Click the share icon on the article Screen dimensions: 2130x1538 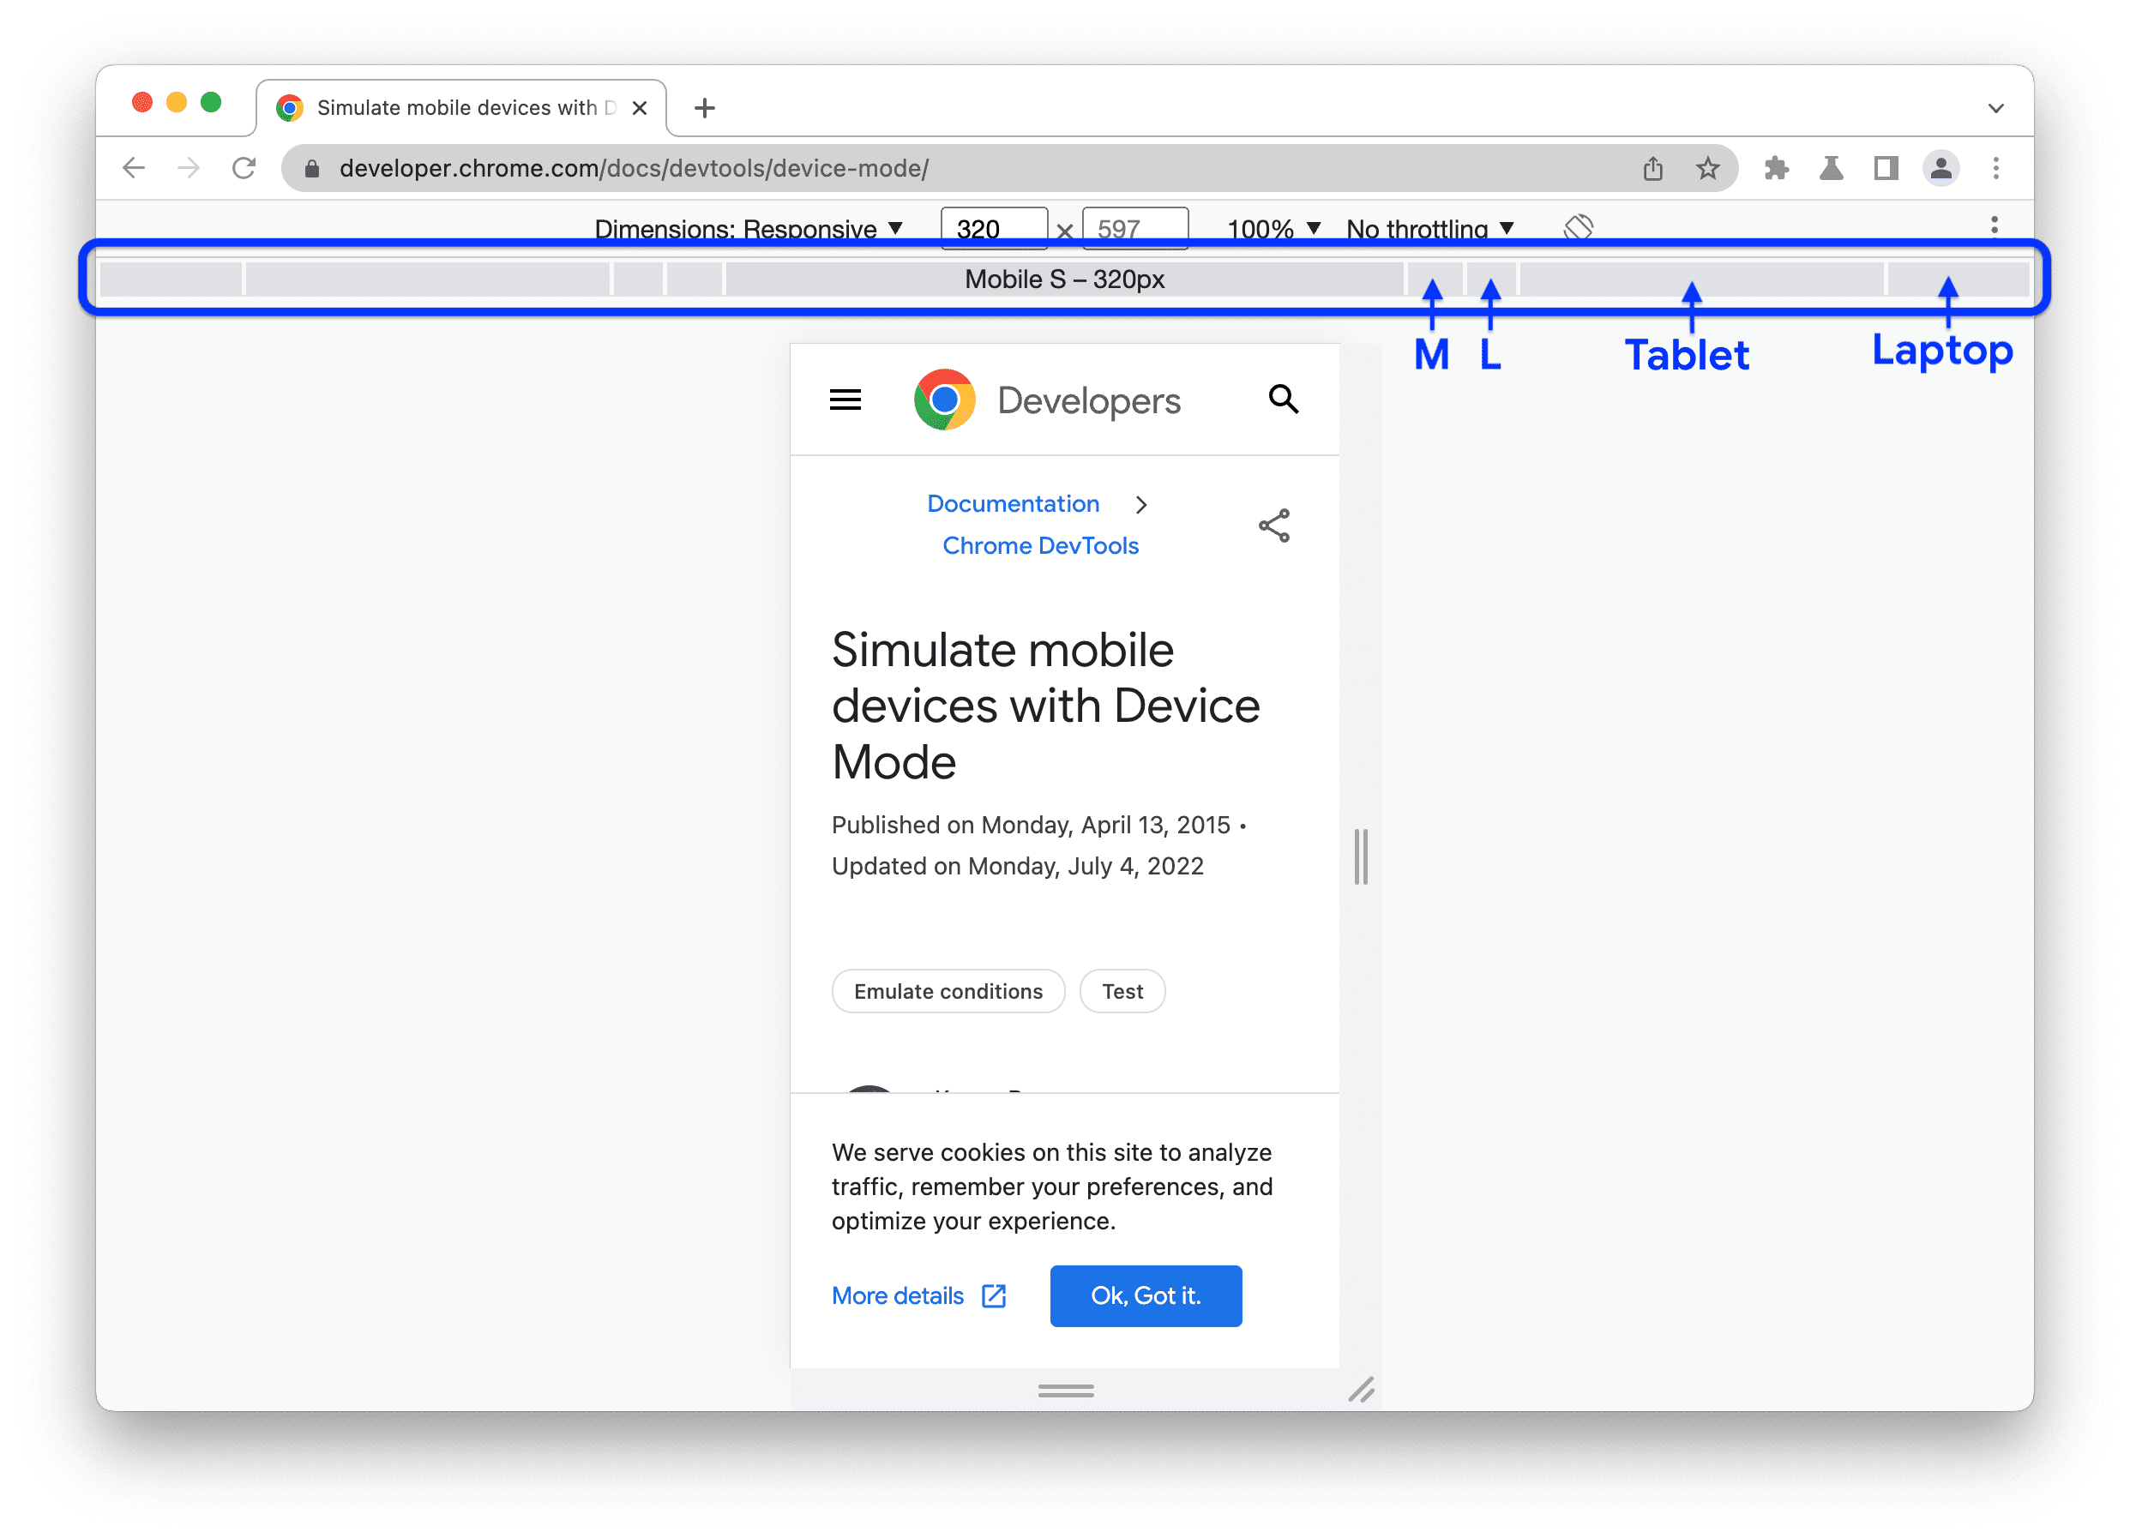click(1275, 526)
